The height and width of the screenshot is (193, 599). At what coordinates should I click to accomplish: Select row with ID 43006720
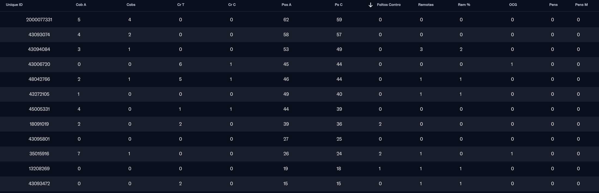(x=299, y=64)
